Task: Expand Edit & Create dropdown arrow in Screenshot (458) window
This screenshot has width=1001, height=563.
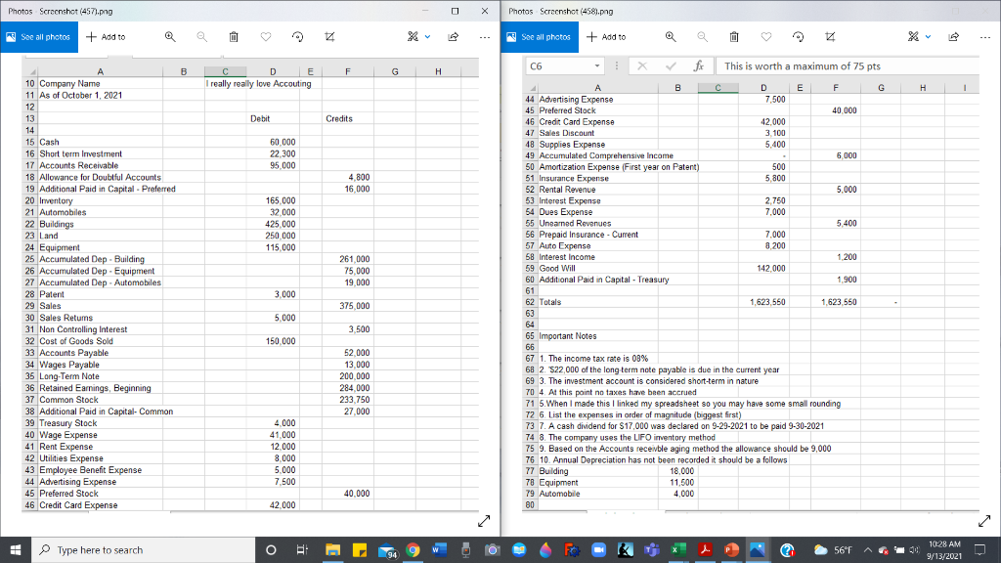Action: click(x=928, y=37)
